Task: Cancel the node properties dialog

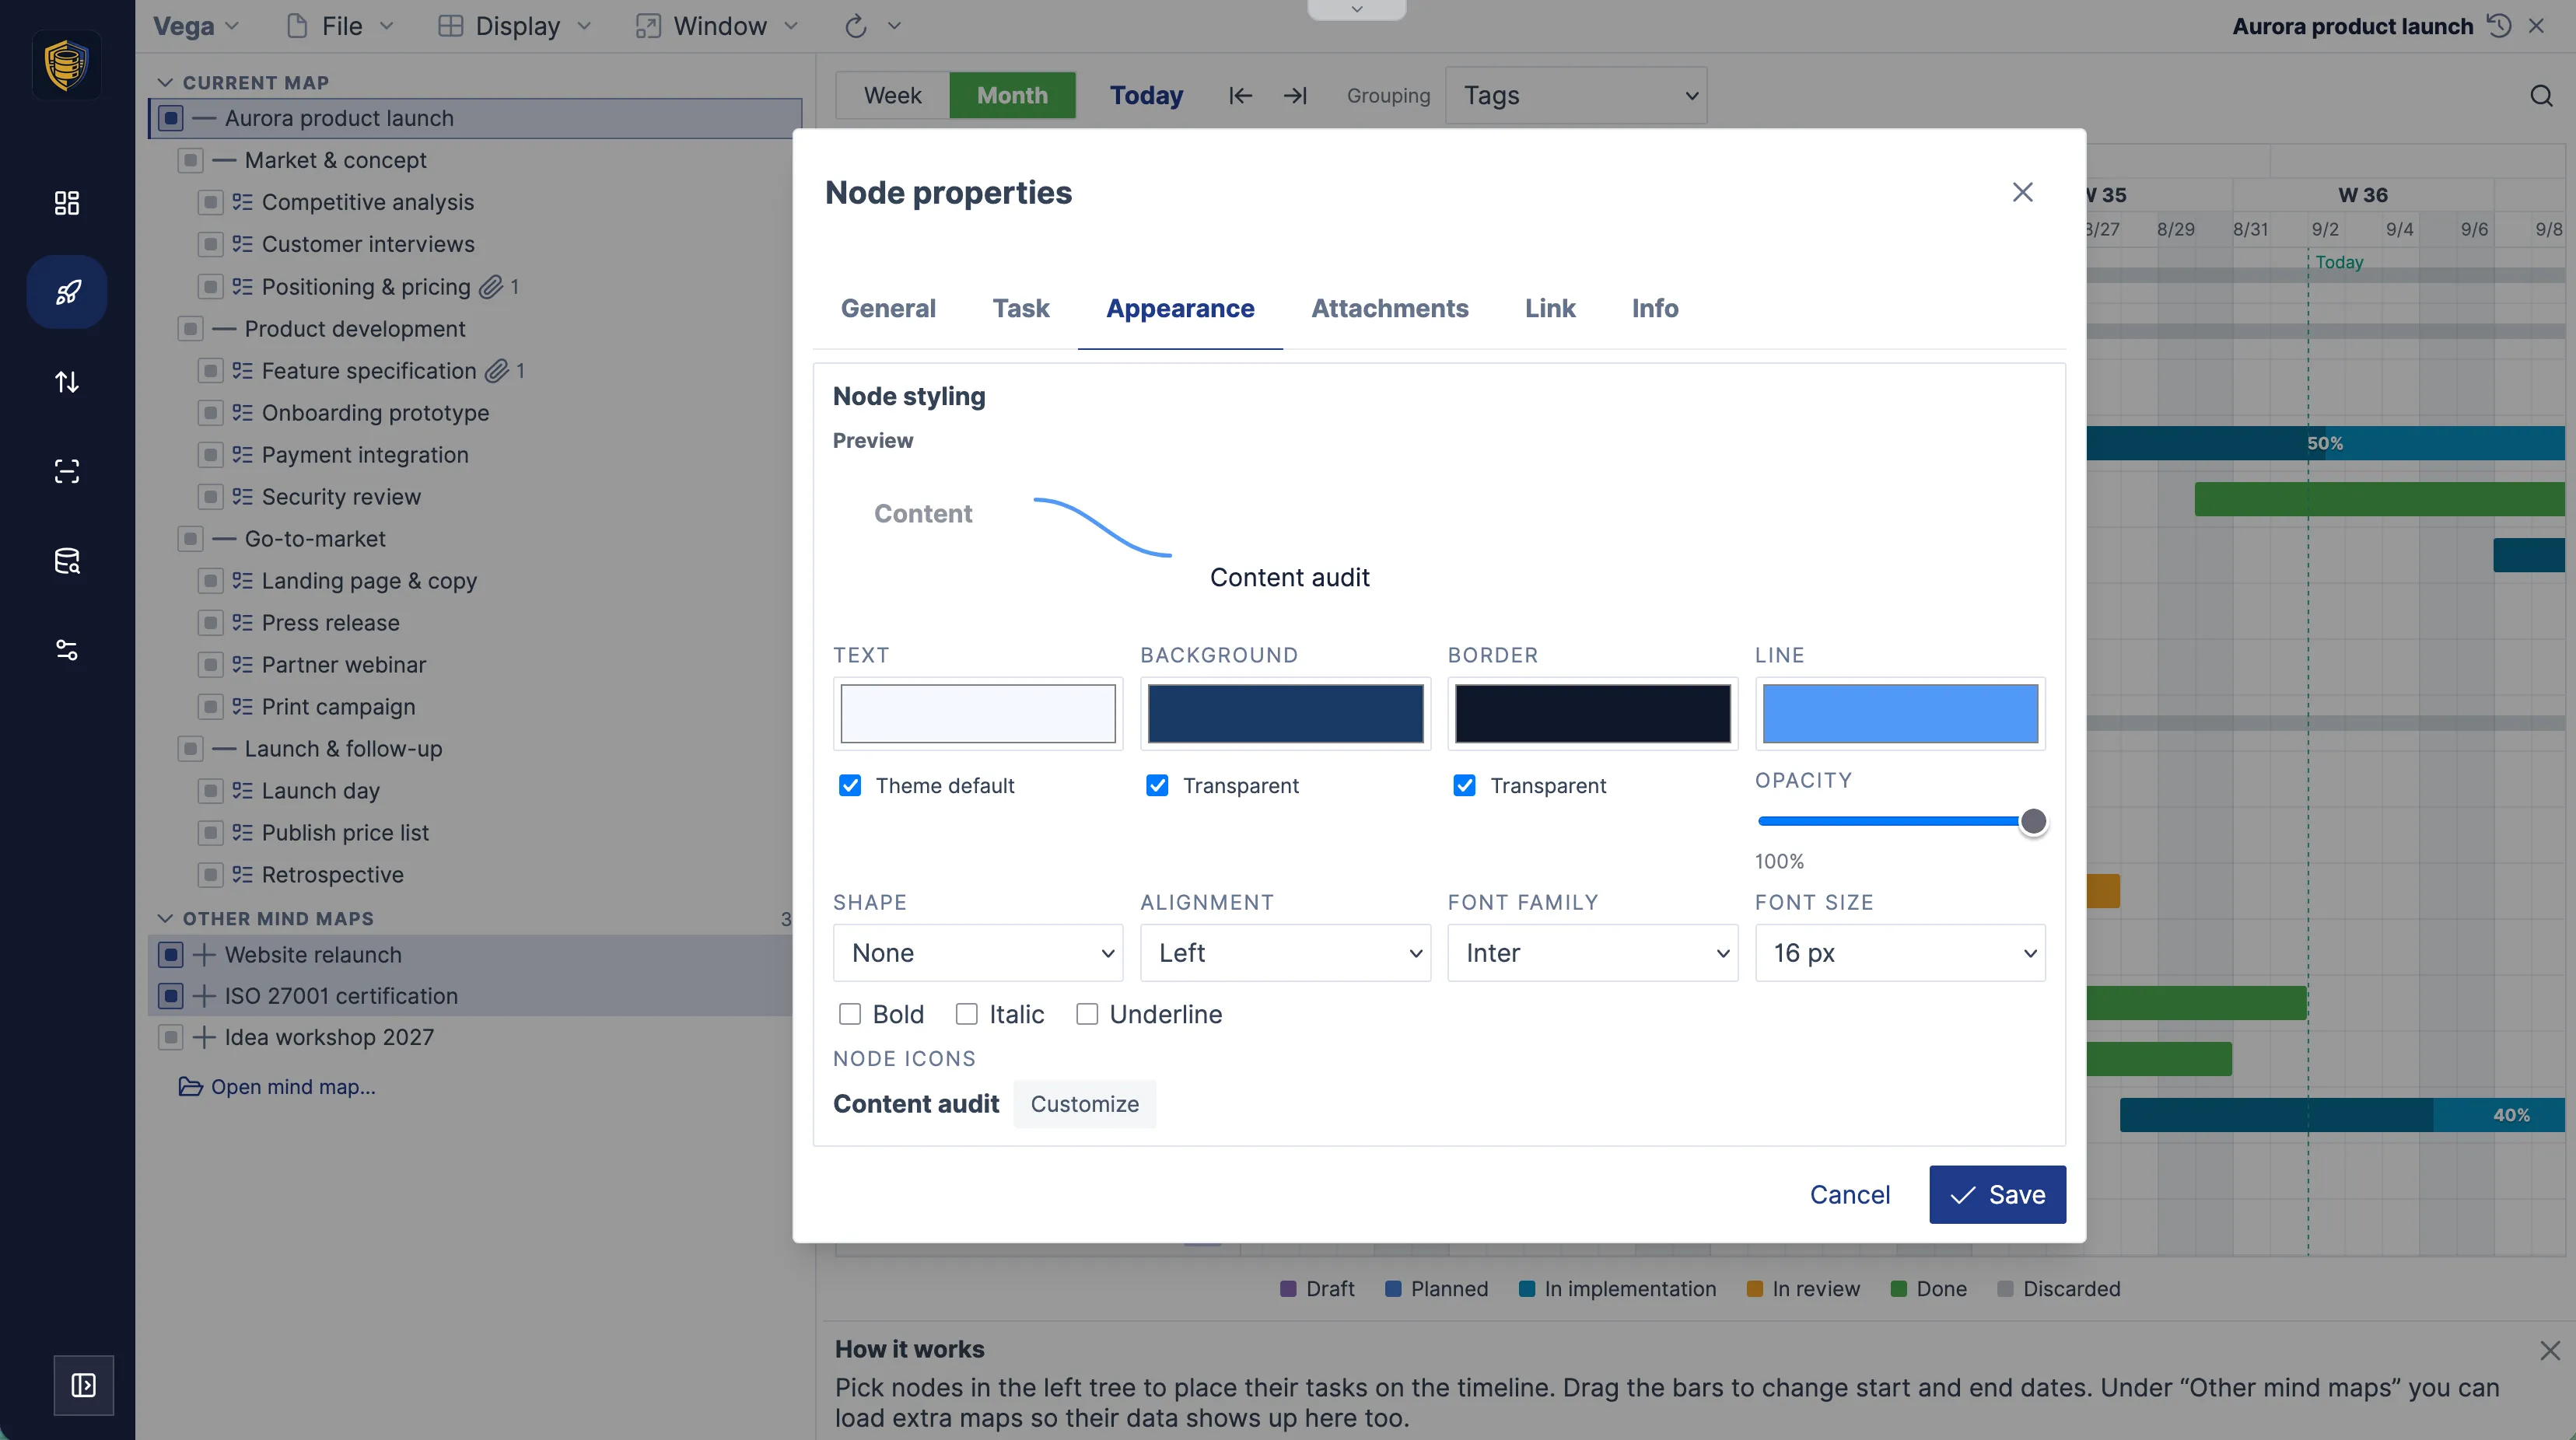Action: 1849,1194
